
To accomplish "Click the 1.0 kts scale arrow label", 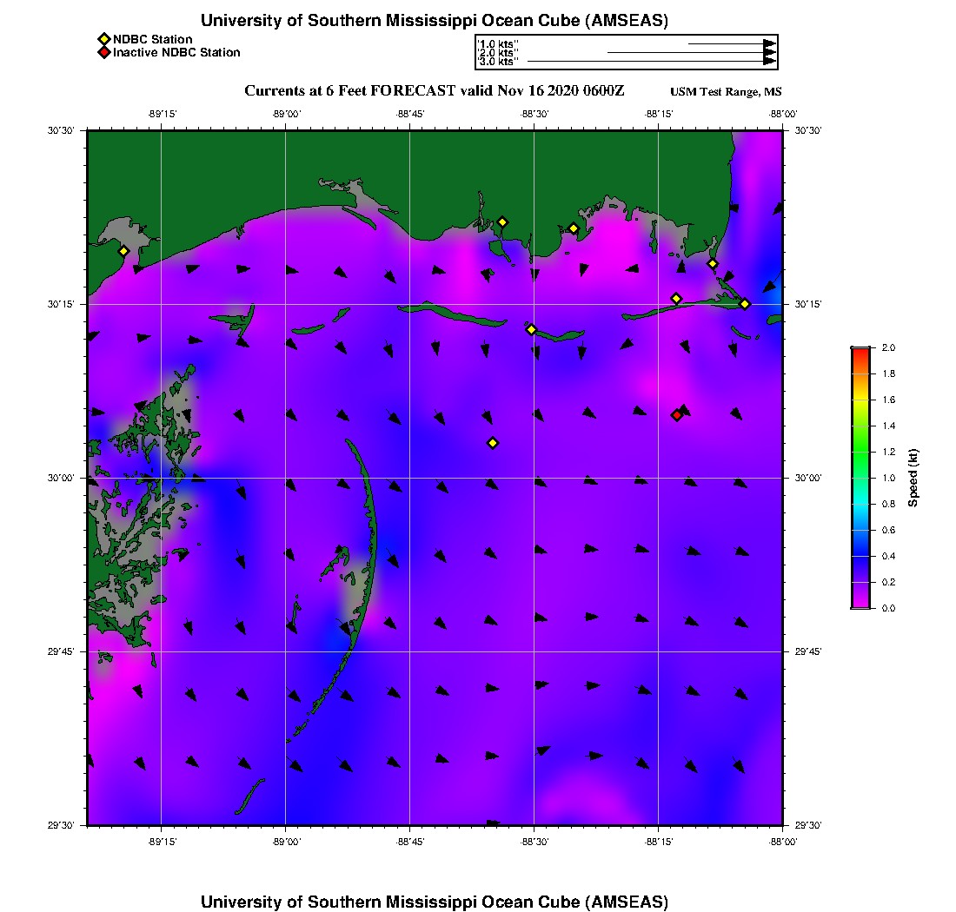I will pos(498,43).
